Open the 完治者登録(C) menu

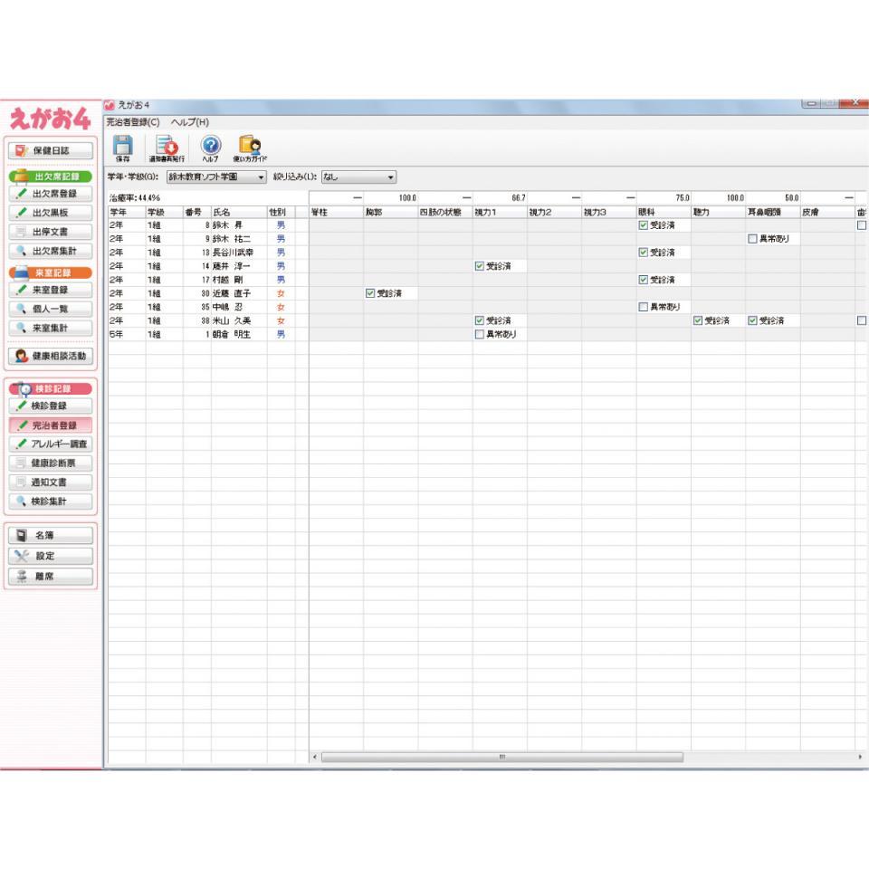click(132, 122)
